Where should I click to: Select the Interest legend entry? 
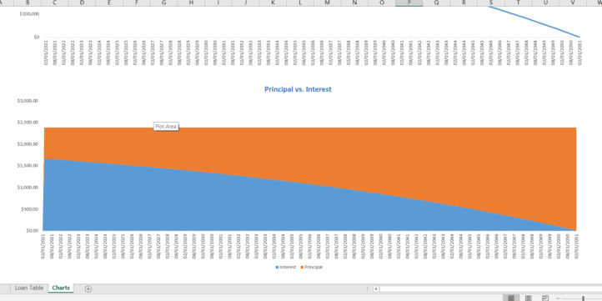pos(286,267)
